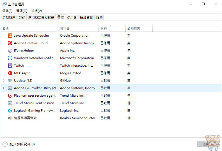Image resolution: width=222 pixels, height=151 pixels.
Task: Open the 檔案(F) menu
Action: [7, 11]
